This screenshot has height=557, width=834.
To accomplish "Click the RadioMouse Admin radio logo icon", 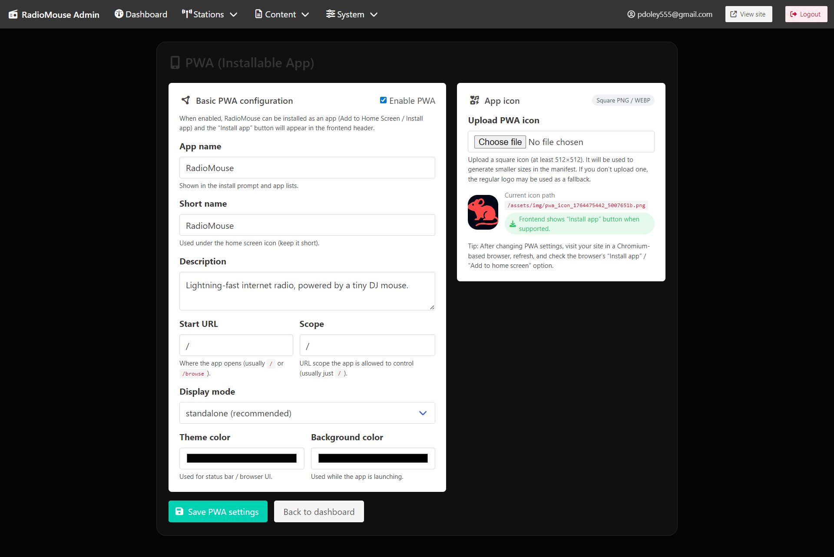I will click(13, 14).
